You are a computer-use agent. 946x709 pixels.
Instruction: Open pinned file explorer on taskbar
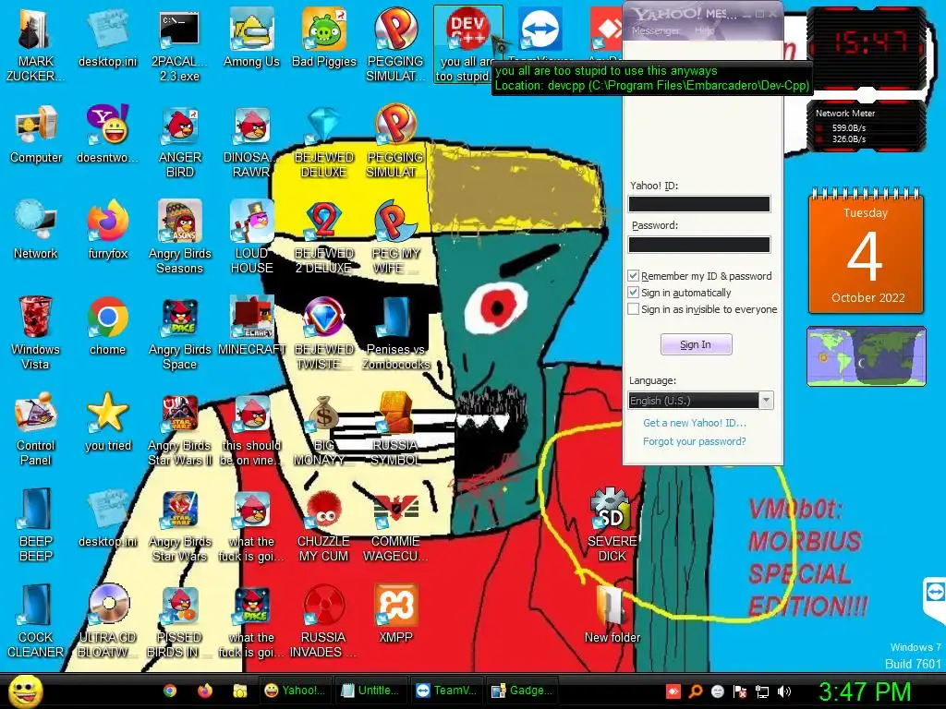(x=240, y=691)
